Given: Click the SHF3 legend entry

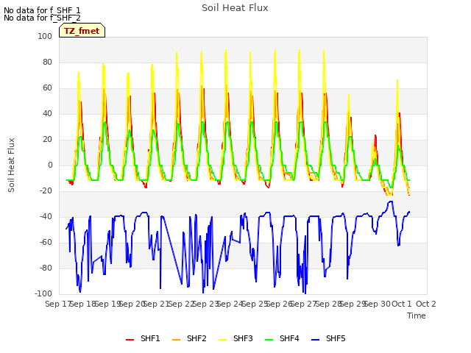Looking at the screenshot, I should click(235, 338).
